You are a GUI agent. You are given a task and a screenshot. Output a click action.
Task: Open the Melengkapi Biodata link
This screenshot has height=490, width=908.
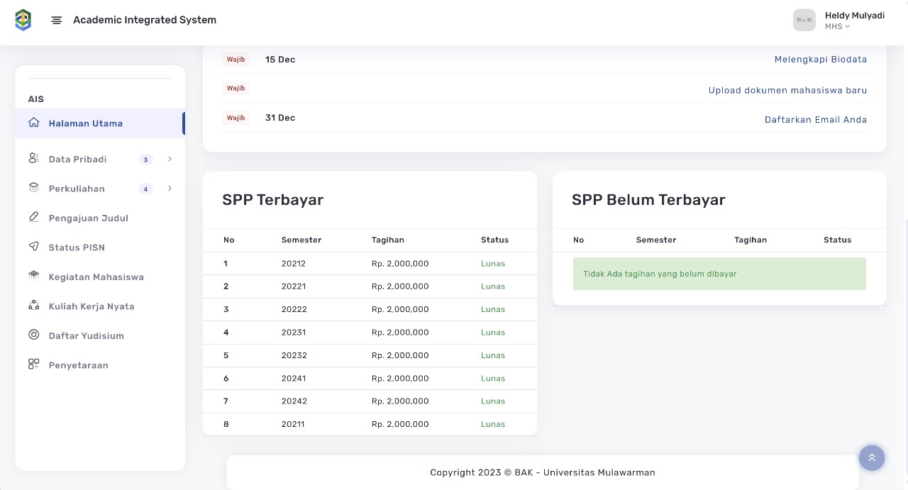820,60
